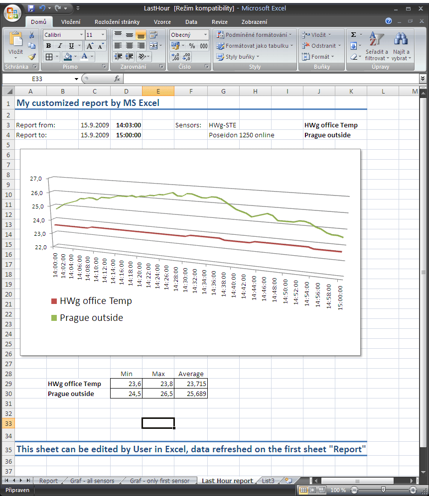The height and width of the screenshot is (496, 429).
Task: Click the Format Painter brush icon
Action: 32,57
